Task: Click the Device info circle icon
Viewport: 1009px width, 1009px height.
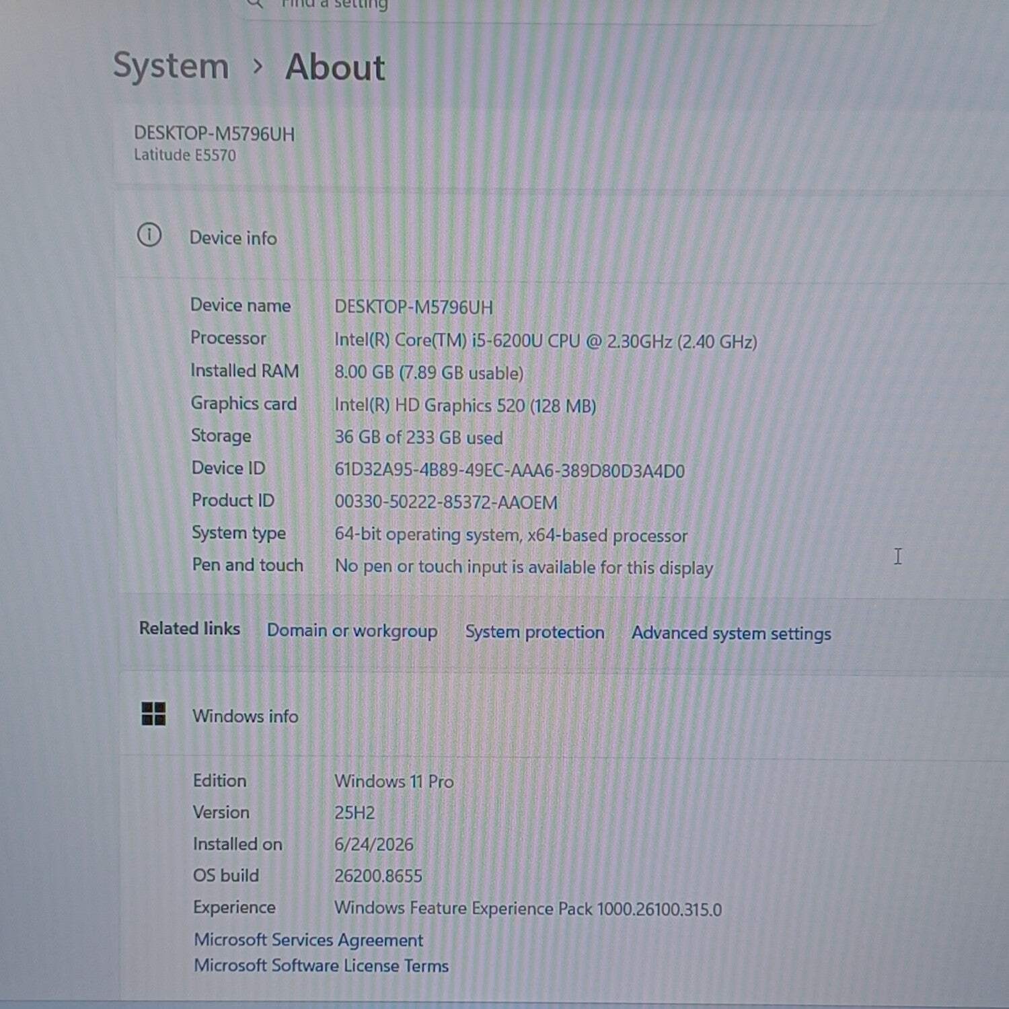Action: point(149,235)
